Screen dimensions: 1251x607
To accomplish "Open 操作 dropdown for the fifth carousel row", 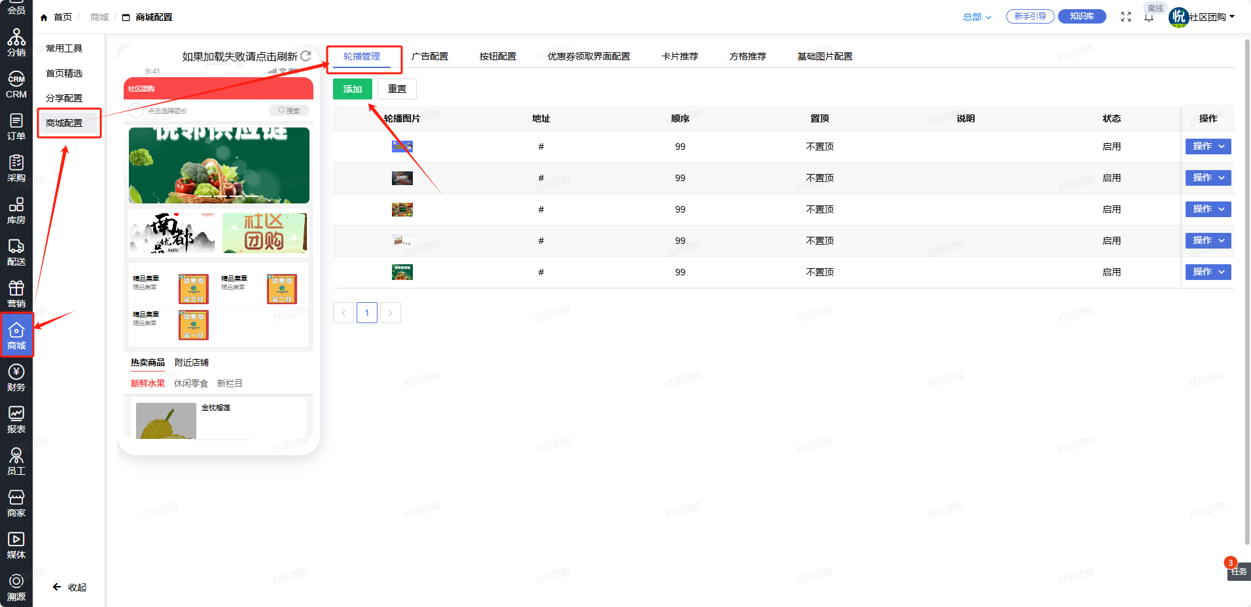I will tap(1208, 272).
